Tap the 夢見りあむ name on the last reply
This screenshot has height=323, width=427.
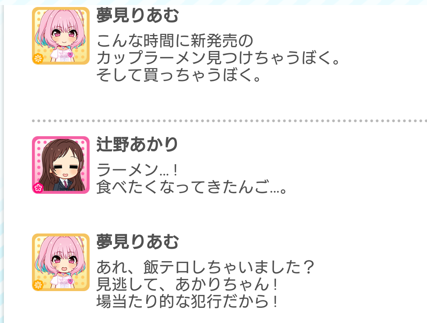(x=138, y=242)
